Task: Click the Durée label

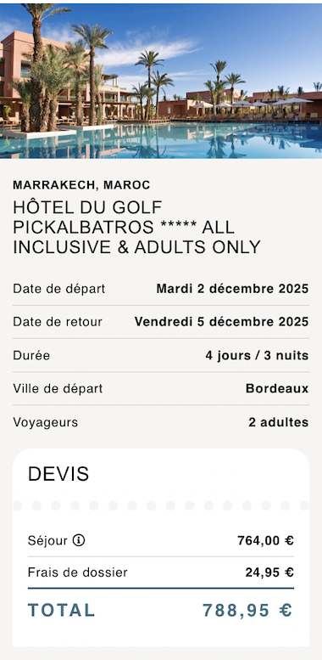Action: pos(31,355)
